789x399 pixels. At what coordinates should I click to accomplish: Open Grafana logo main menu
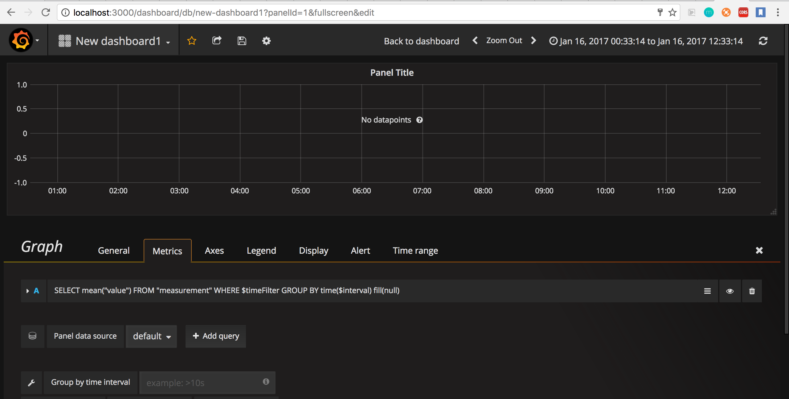pos(22,40)
